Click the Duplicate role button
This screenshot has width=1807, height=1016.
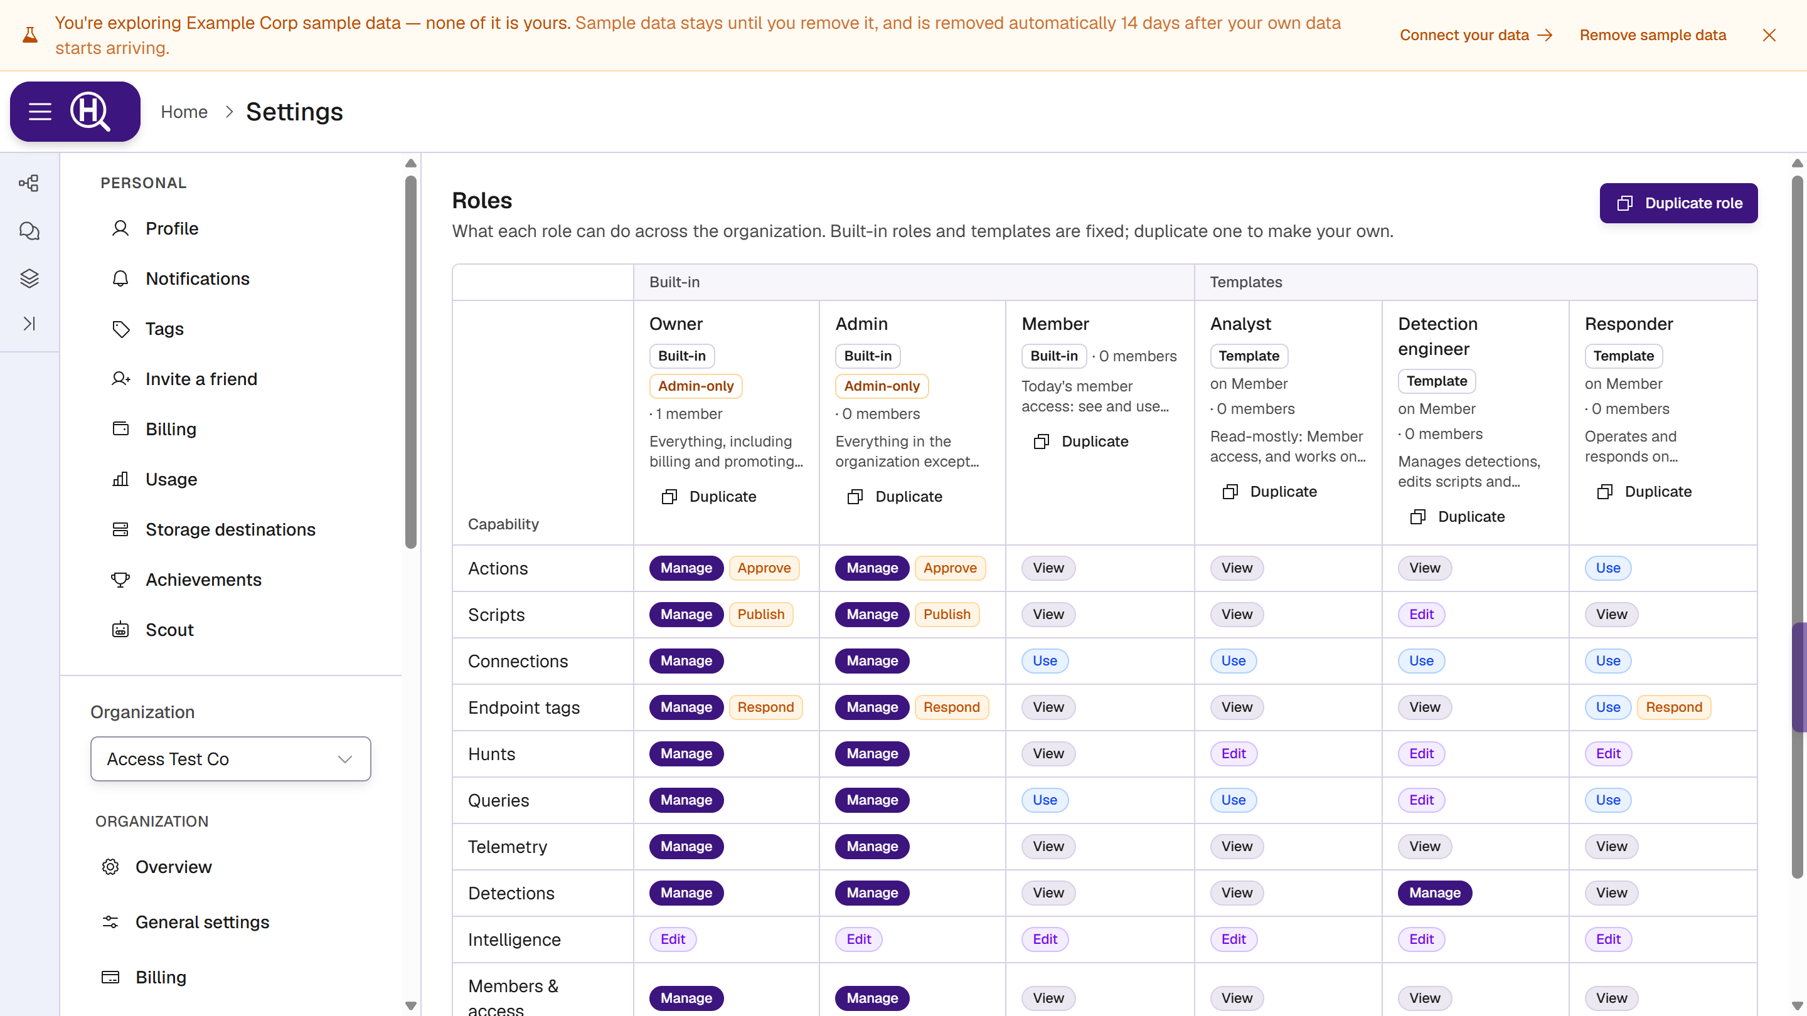(x=1678, y=203)
